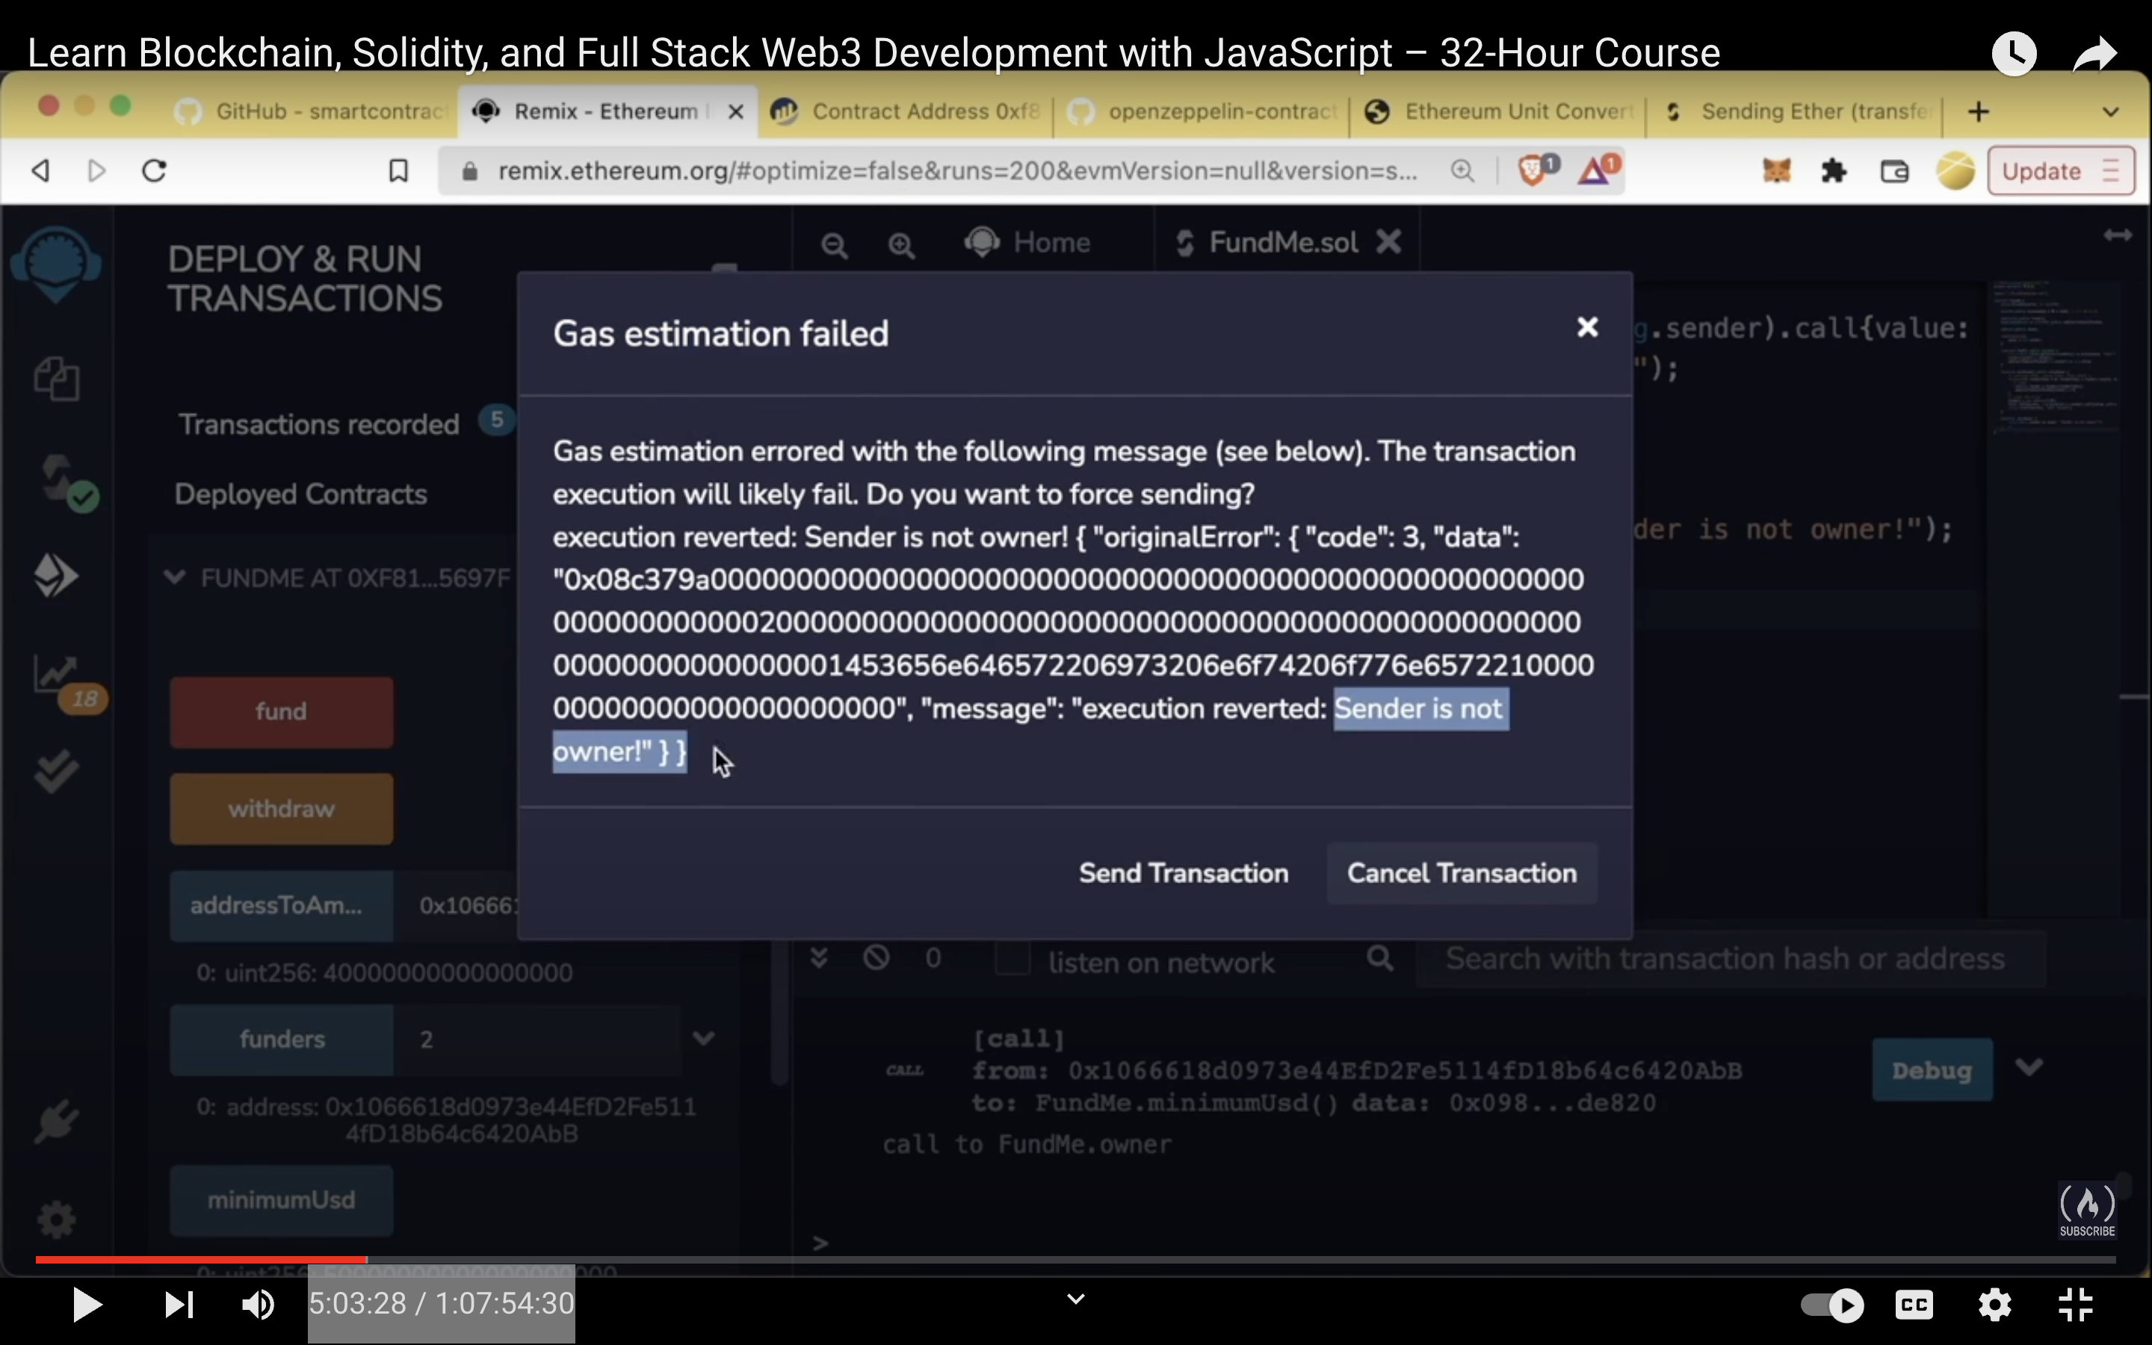Collapse the FUNDME AT 0XF81...5697F contract
The image size is (2152, 1345).
point(174,578)
